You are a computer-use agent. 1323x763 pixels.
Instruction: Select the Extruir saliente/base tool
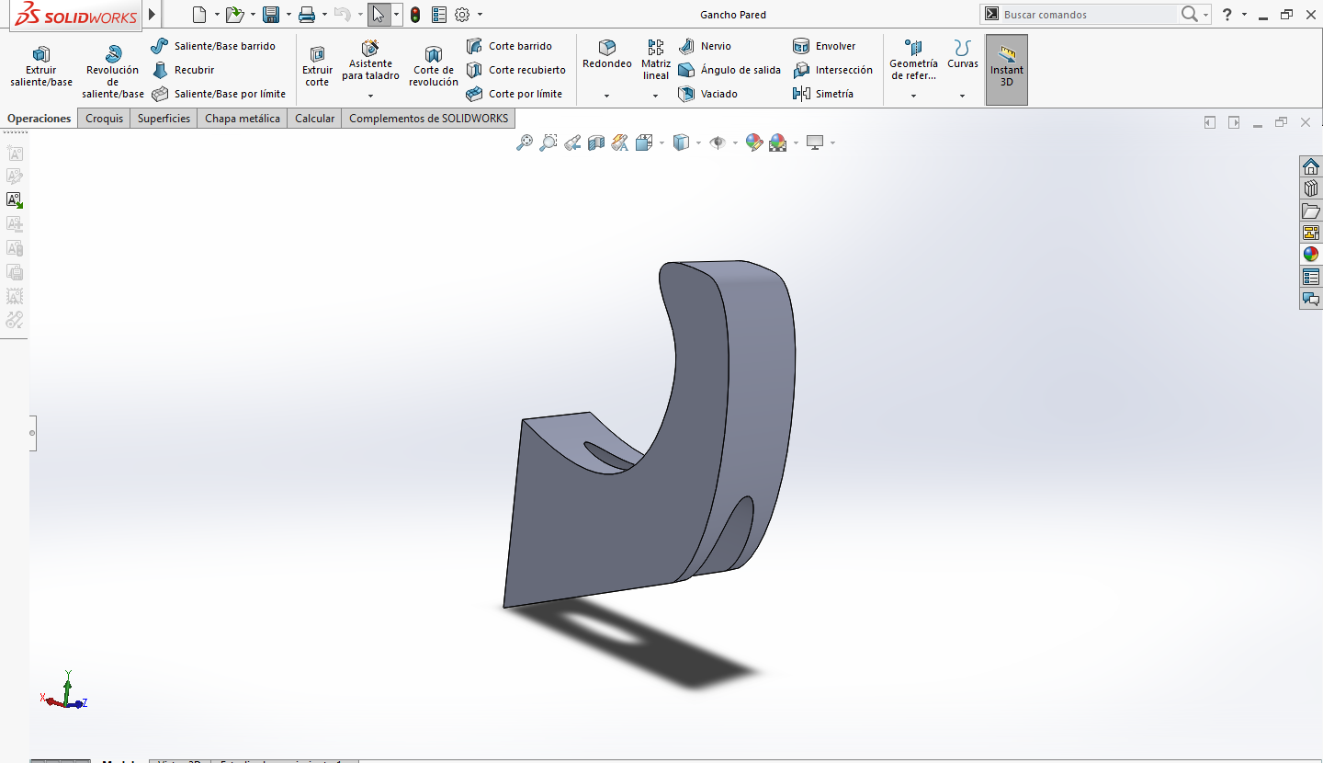tap(41, 66)
